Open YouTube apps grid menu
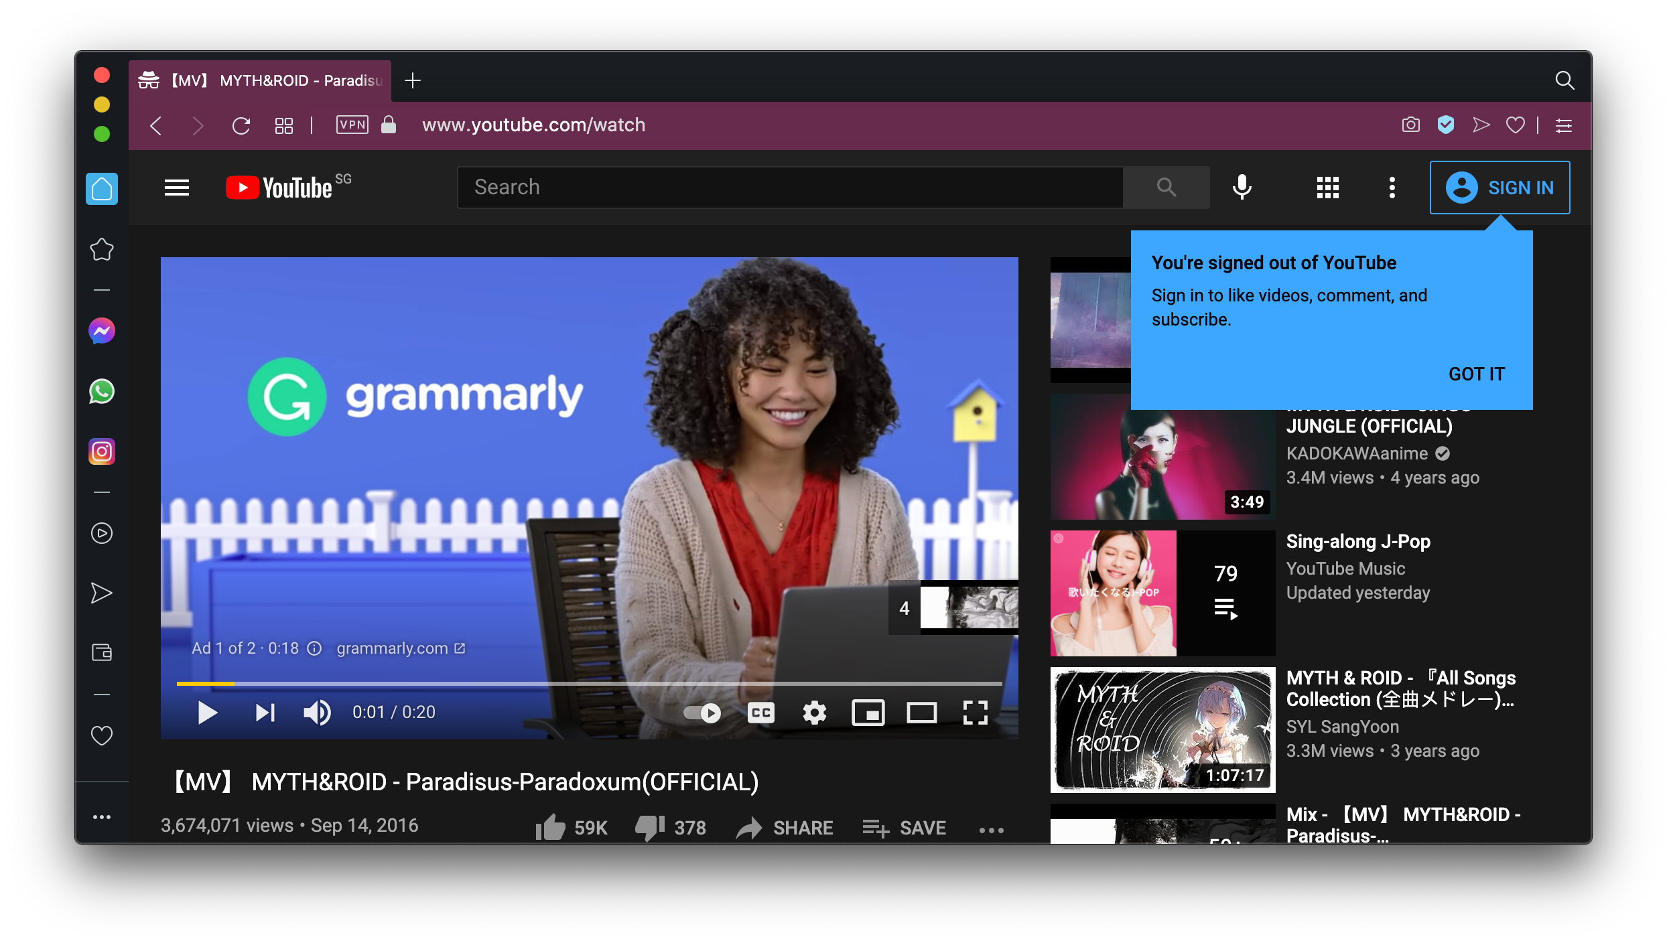Image resolution: width=1667 pixels, height=943 pixels. coord(1328,188)
